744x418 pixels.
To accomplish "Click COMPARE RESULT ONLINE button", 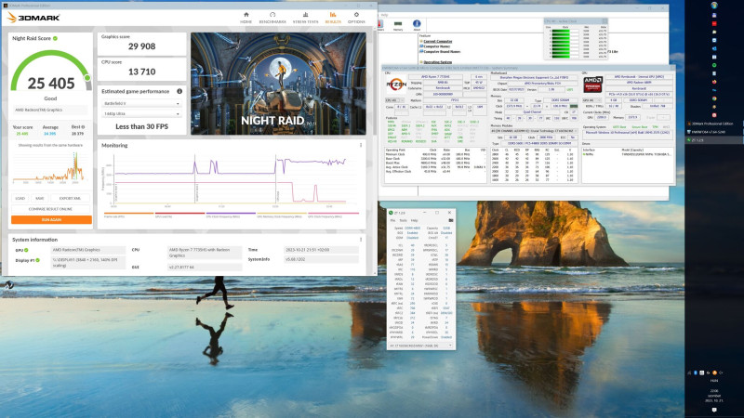I will pos(51,209).
